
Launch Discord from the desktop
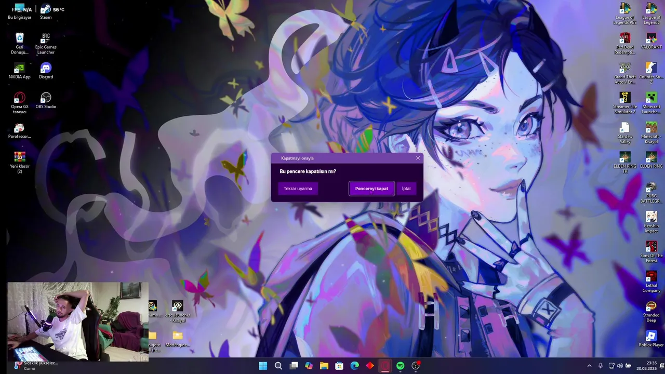pyautogui.click(x=46, y=71)
